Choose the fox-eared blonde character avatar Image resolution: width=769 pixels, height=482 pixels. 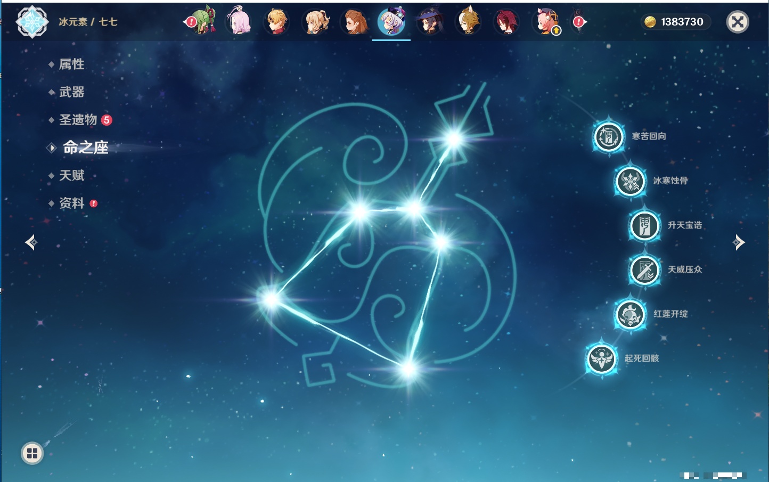click(468, 21)
